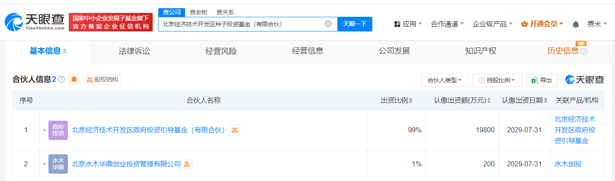Click the 天眼一下 search button
615x181 pixels.
[x=355, y=24]
